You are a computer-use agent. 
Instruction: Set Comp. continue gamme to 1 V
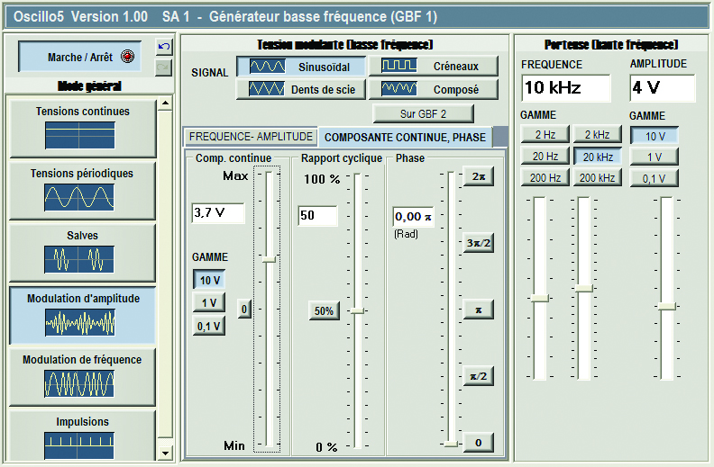[209, 303]
